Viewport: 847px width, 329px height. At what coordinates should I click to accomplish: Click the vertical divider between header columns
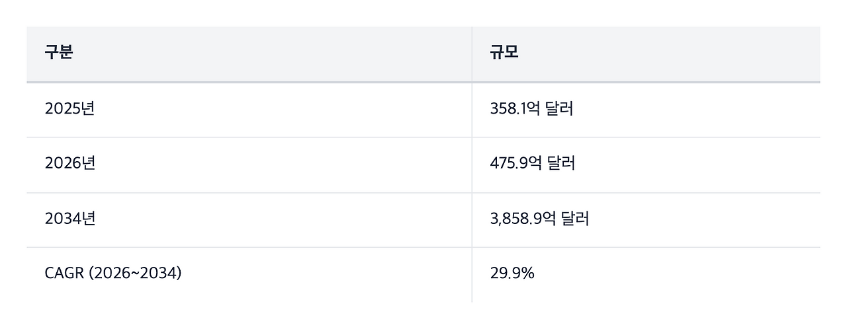pyautogui.click(x=472, y=54)
